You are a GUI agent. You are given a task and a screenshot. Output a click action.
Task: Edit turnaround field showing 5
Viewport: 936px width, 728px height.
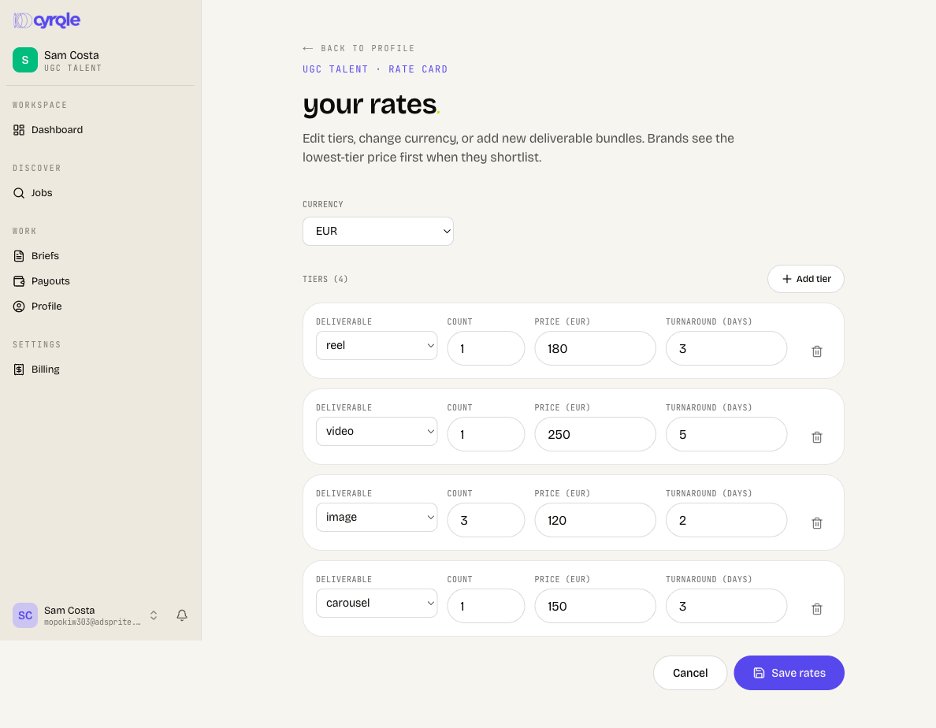(726, 434)
